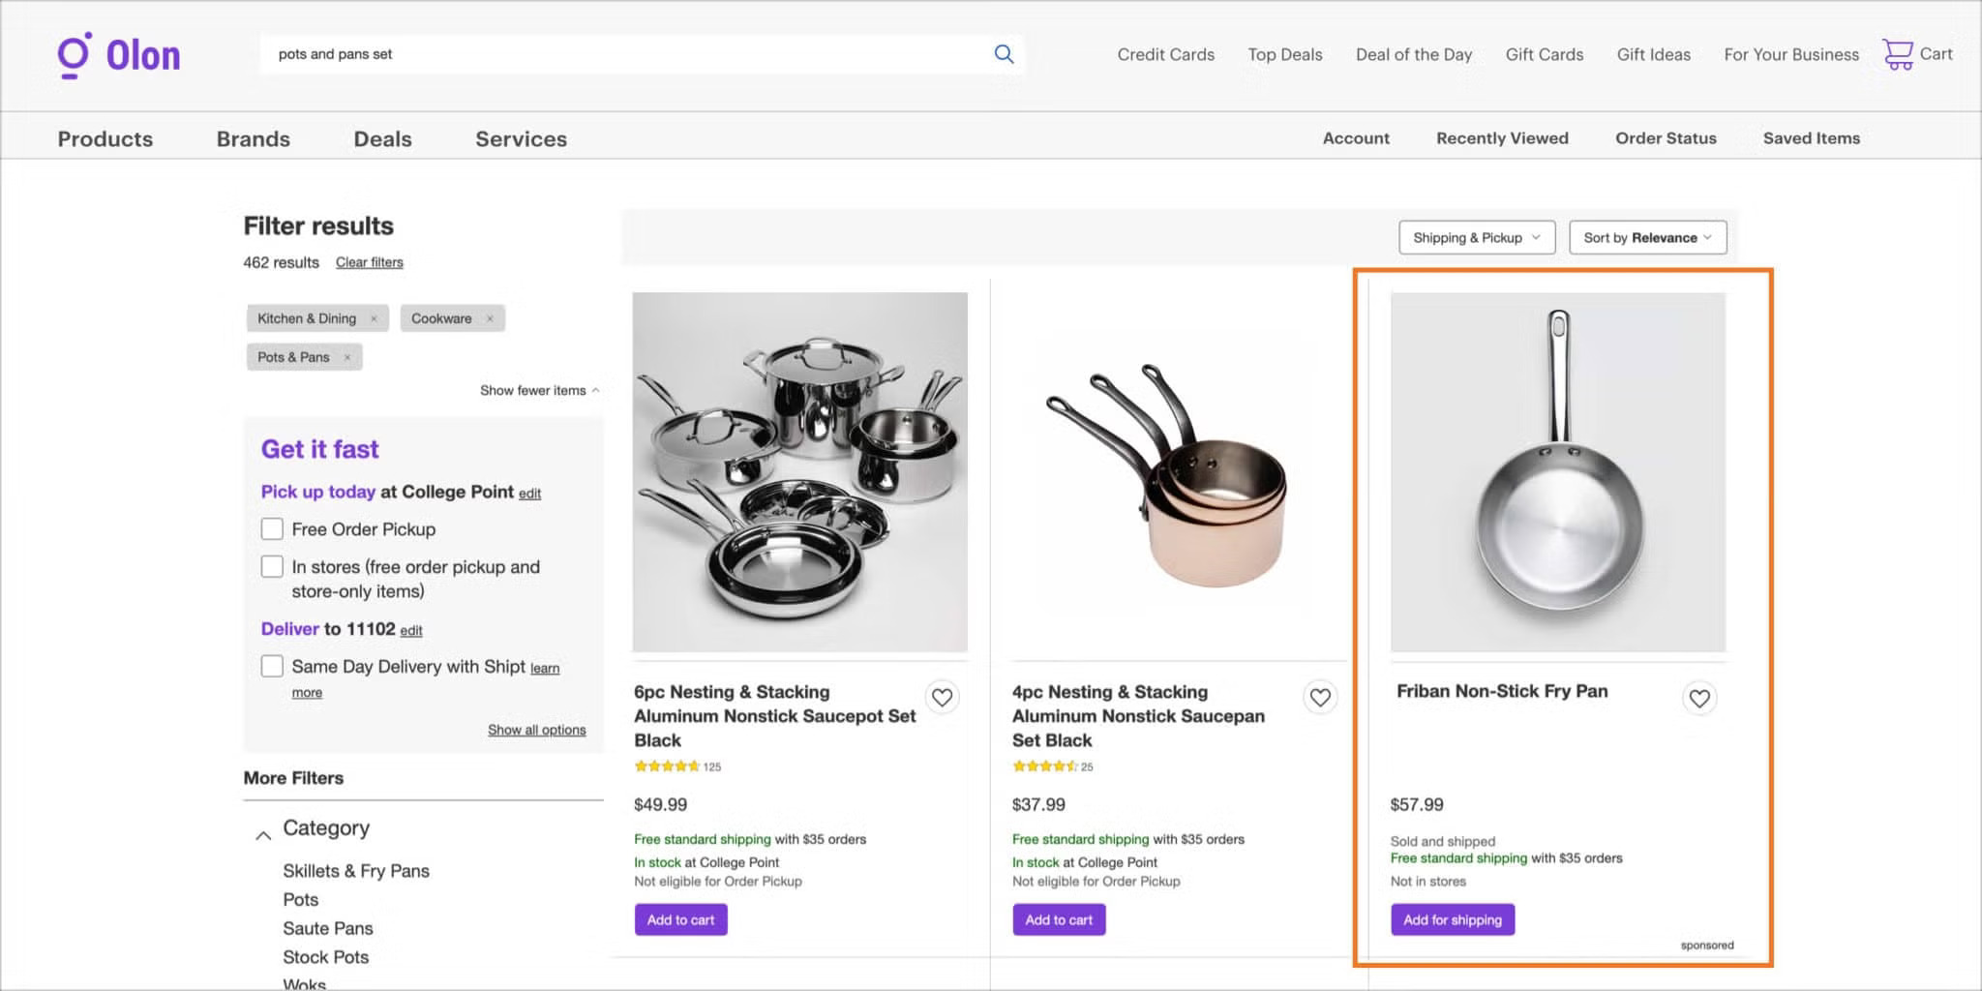The height and width of the screenshot is (991, 1982).
Task: Favorite the 4pc Saucepan Set heart icon
Action: click(1320, 697)
